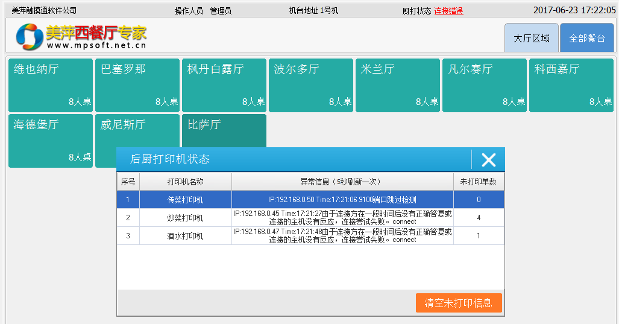Switch to the 全部餐台 tab

click(586, 38)
